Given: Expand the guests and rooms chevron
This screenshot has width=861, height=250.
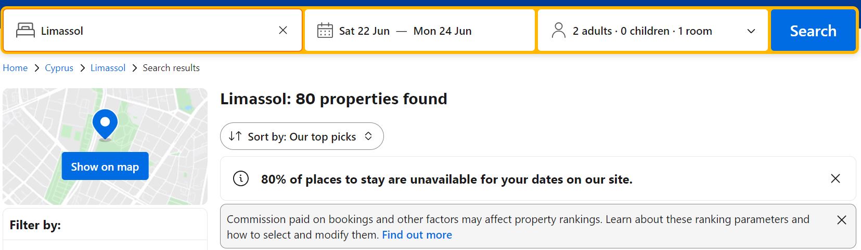Looking at the screenshot, I should (751, 31).
